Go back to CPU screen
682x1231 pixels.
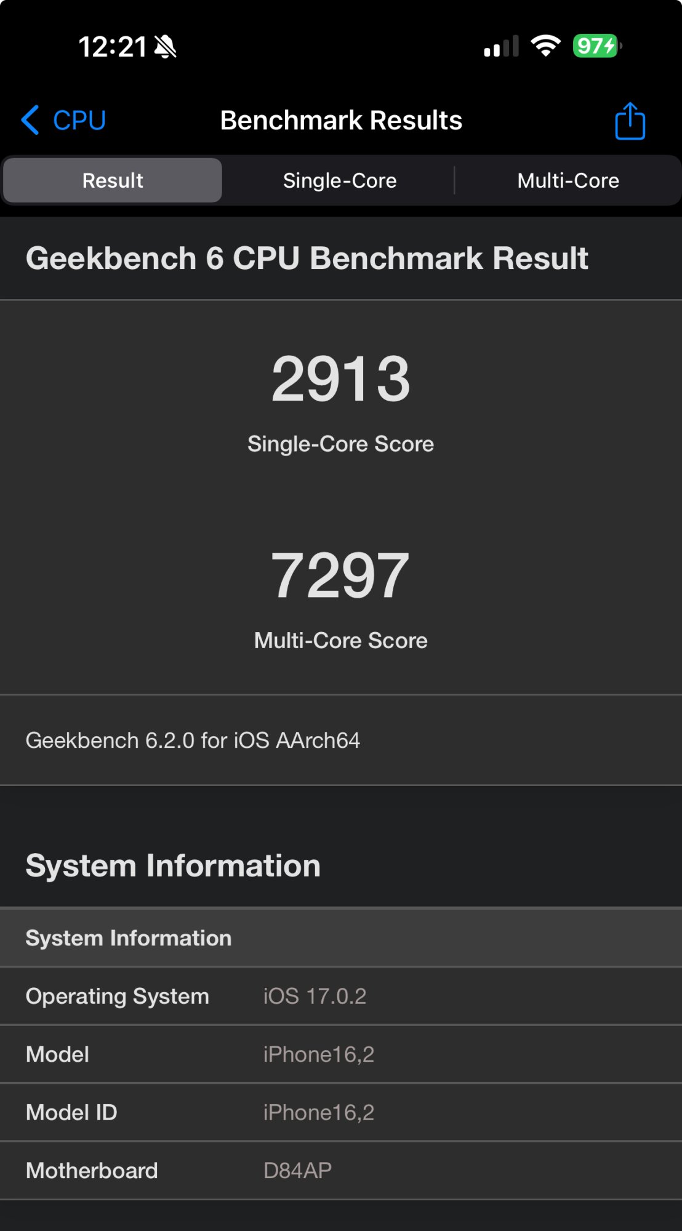(x=63, y=120)
